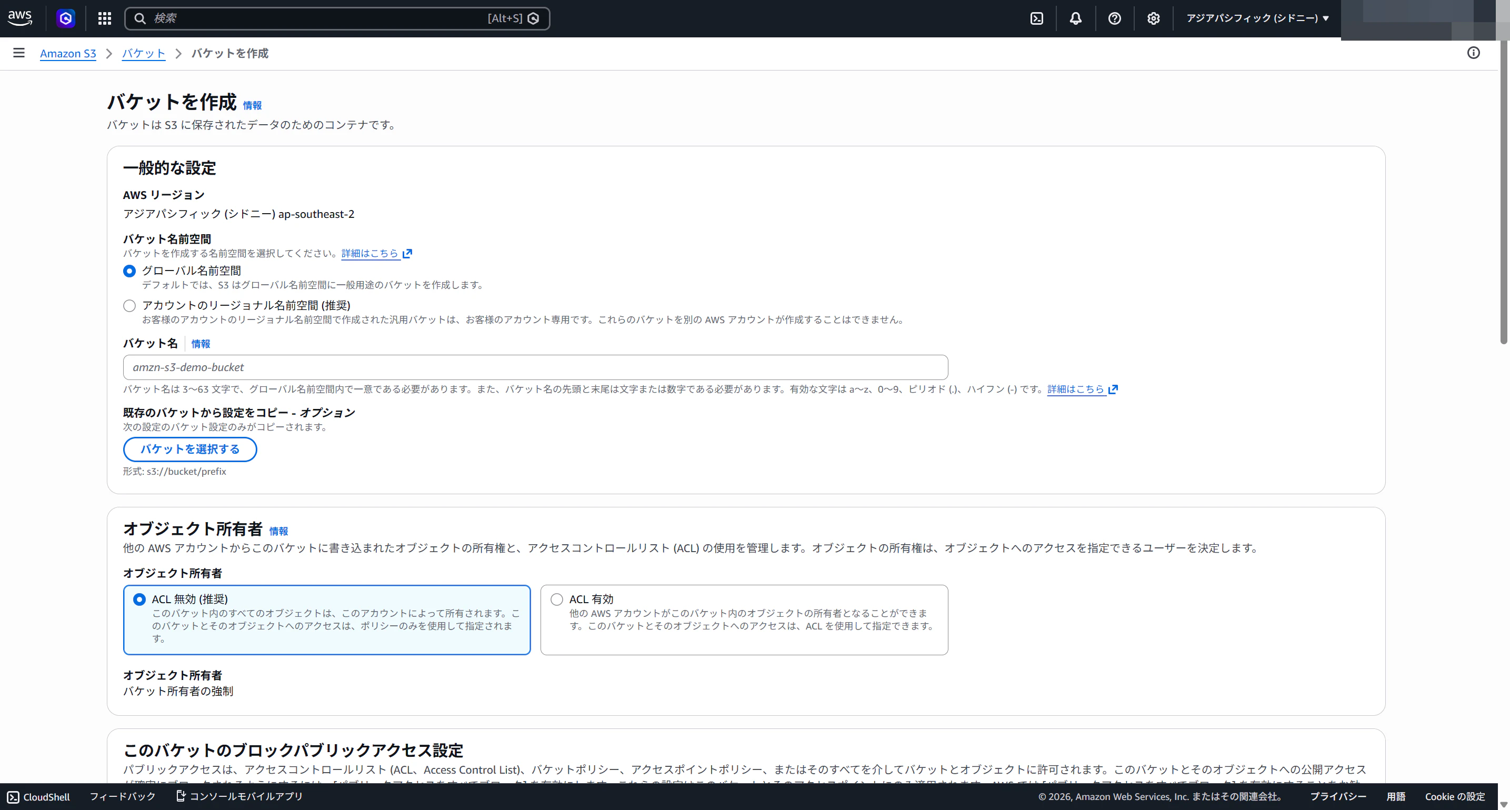
Task: Go to Amazon S3 breadcrumb
Action: click(x=68, y=53)
